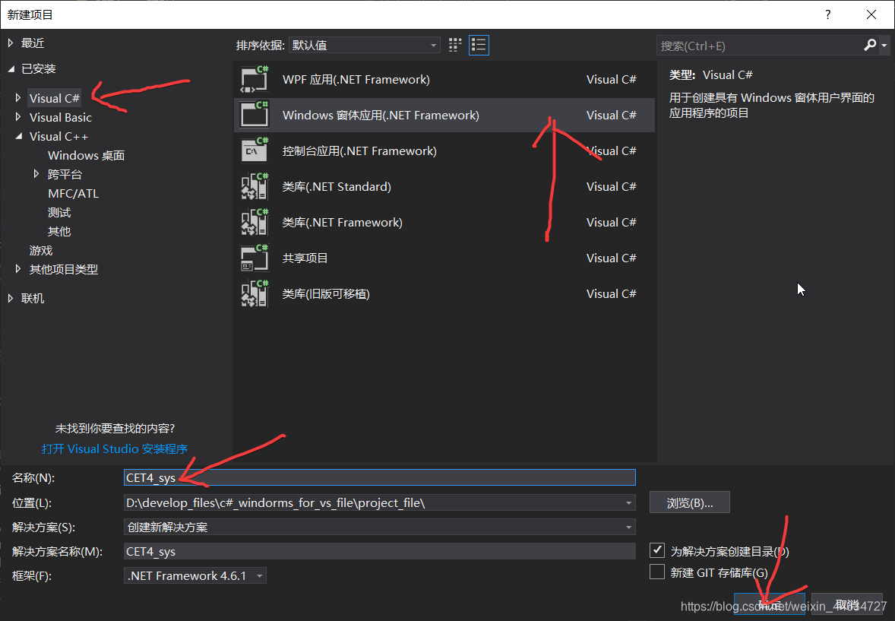Click the solution name input field

[x=380, y=551]
